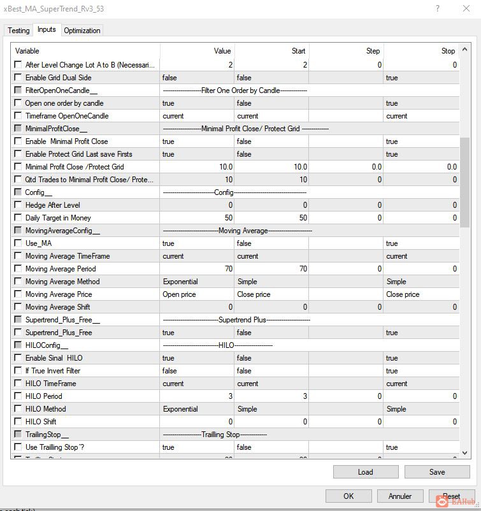Change HILO Method value Exponential
The height and width of the screenshot is (511, 481).
197,408
